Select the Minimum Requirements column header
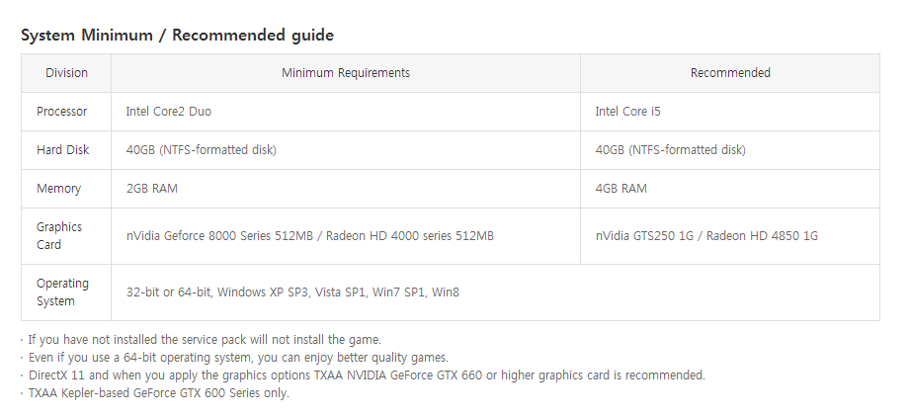The image size is (910, 416). pyautogui.click(x=345, y=73)
